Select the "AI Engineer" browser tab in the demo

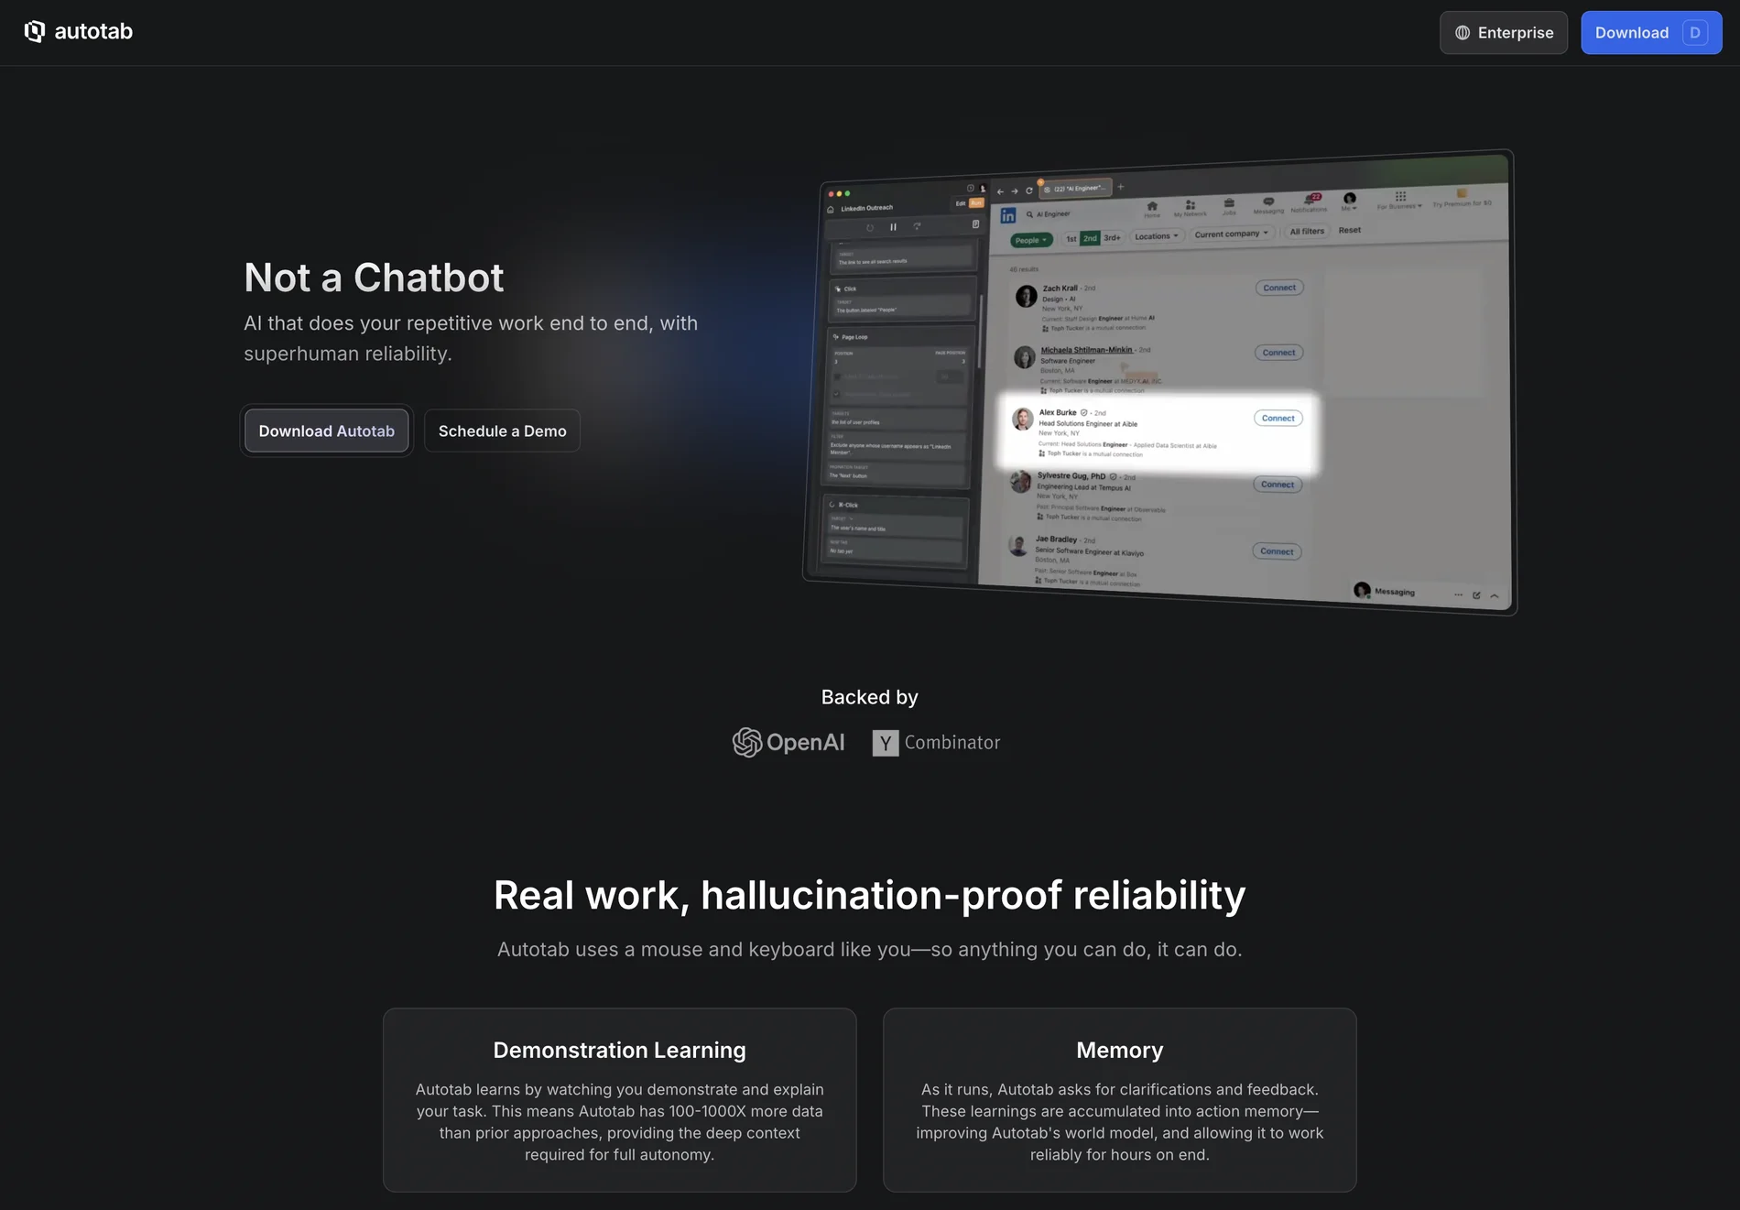coord(1076,188)
